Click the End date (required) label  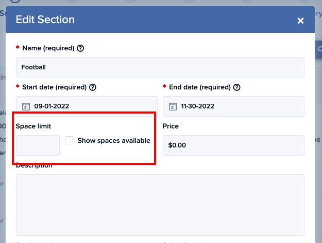point(200,87)
